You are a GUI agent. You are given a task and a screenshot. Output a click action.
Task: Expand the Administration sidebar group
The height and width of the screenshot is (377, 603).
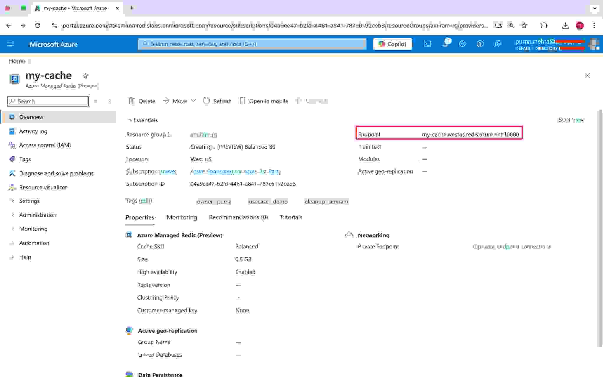click(x=37, y=215)
